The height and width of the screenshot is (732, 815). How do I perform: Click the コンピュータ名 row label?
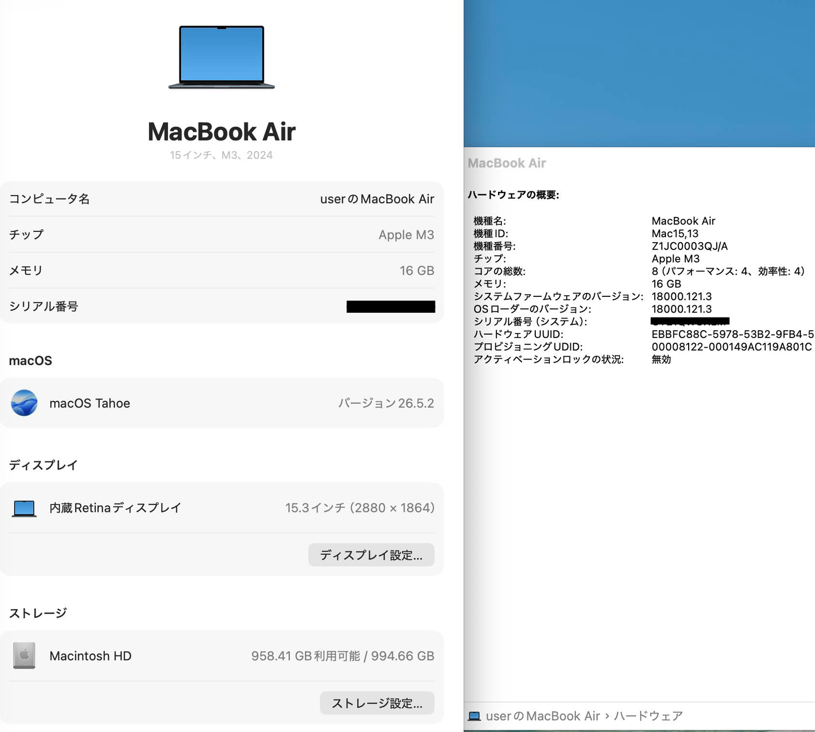pos(49,199)
